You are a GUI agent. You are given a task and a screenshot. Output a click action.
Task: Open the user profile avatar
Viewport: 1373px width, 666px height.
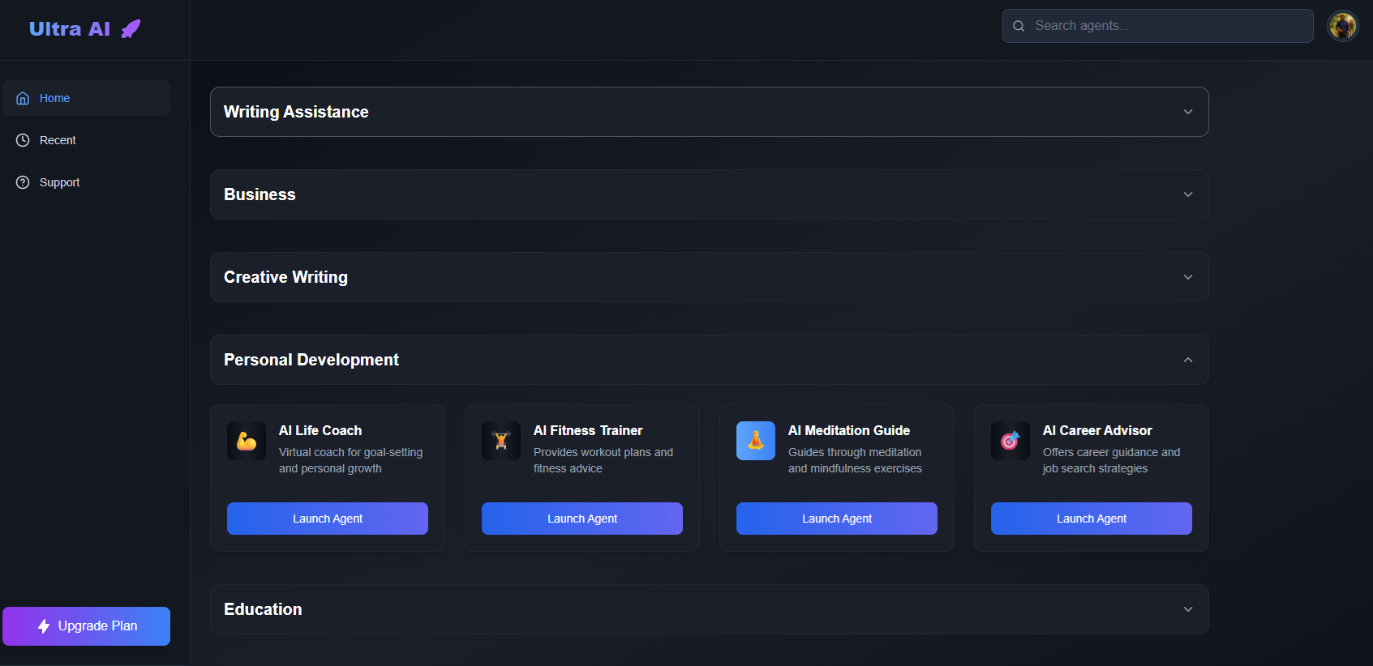pos(1342,26)
